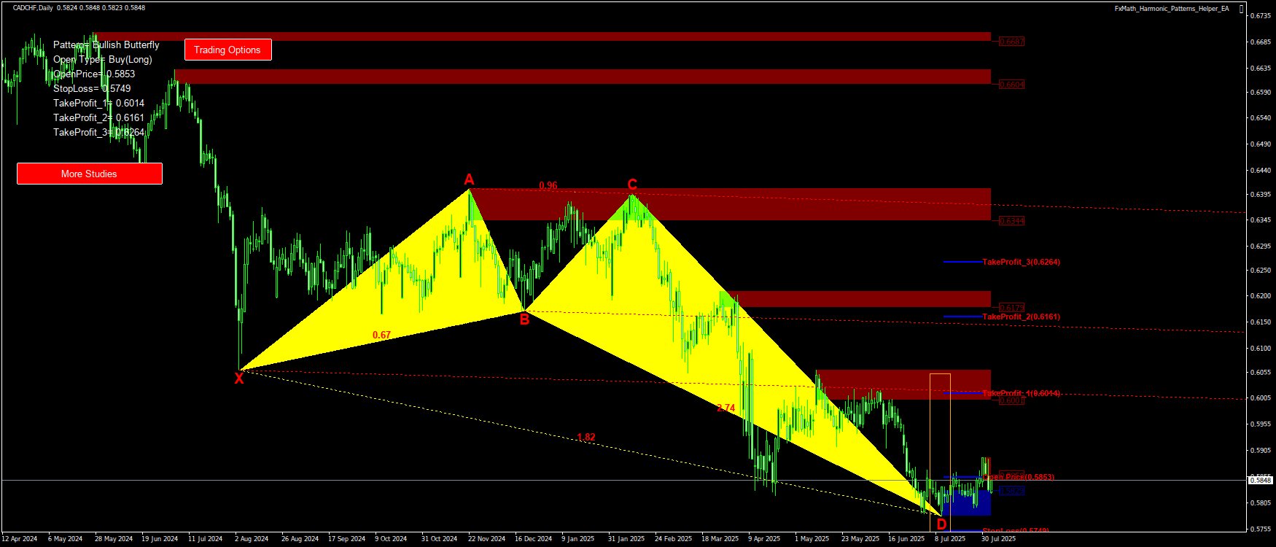Click the EA status icon in top-right corner
Screen dimensions: 1276x547
1242,9
